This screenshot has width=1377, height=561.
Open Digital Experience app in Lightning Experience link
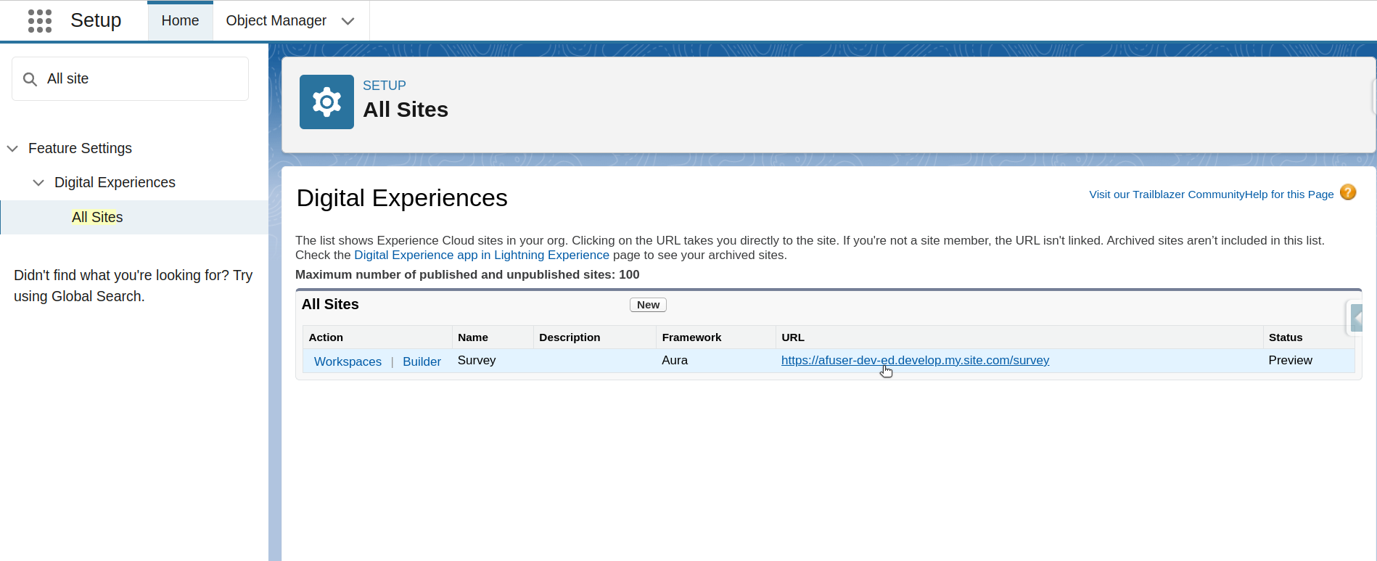[481, 255]
